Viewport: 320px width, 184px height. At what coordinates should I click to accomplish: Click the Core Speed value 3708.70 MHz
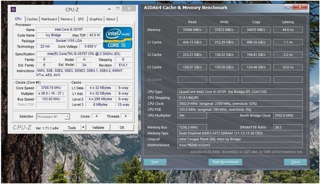point(51,88)
